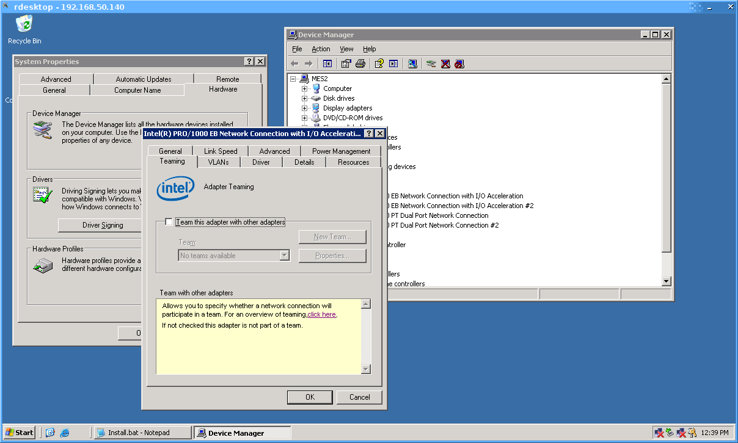This screenshot has width=738, height=443.
Task: Expand the Disk drives tree node
Action: (x=304, y=98)
